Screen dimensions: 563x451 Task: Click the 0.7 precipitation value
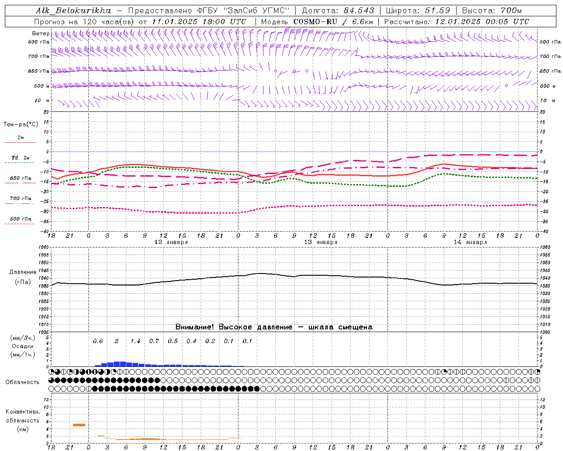tap(154, 341)
